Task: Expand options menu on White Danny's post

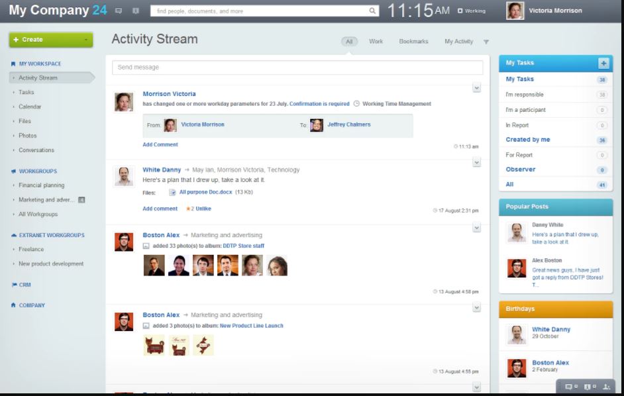Action: pyautogui.click(x=476, y=162)
